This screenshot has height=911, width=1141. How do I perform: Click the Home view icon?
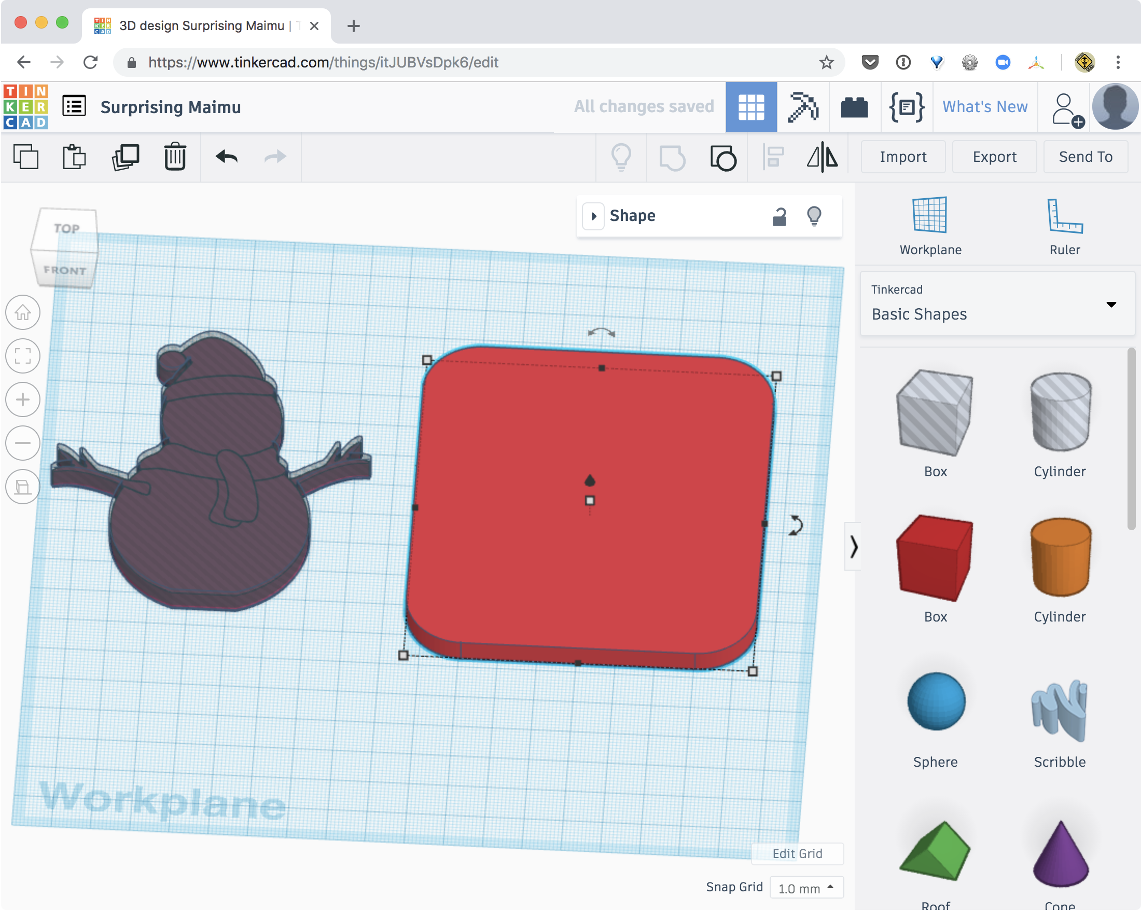(23, 312)
